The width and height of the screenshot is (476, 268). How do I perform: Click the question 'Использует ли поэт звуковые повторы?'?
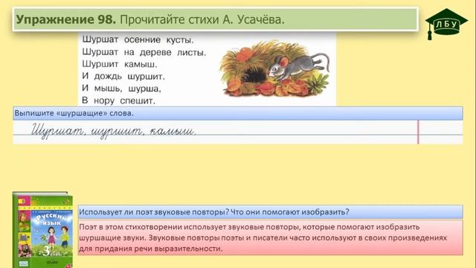tap(154, 211)
